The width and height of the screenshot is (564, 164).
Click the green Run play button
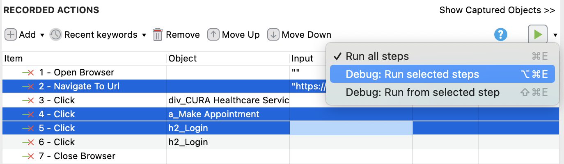(538, 35)
